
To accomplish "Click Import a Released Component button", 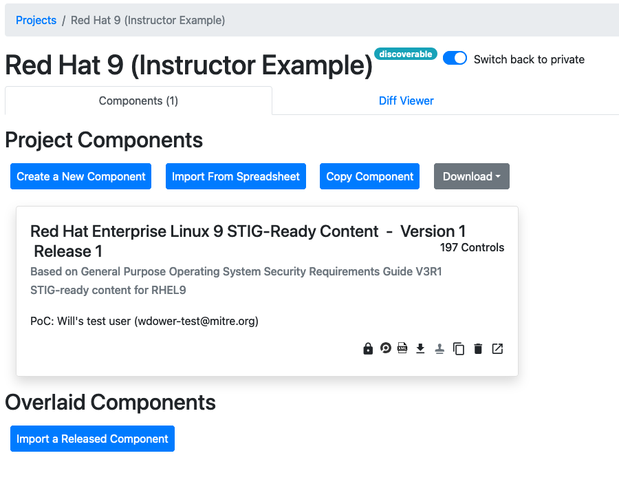I will [x=92, y=439].
